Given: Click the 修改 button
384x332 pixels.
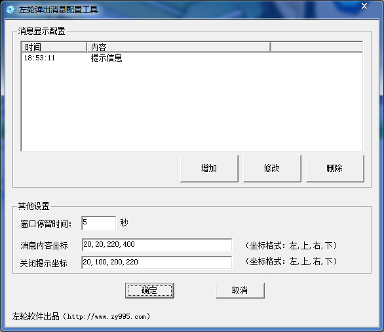Looking at the screenshot, I should point(272,169).
